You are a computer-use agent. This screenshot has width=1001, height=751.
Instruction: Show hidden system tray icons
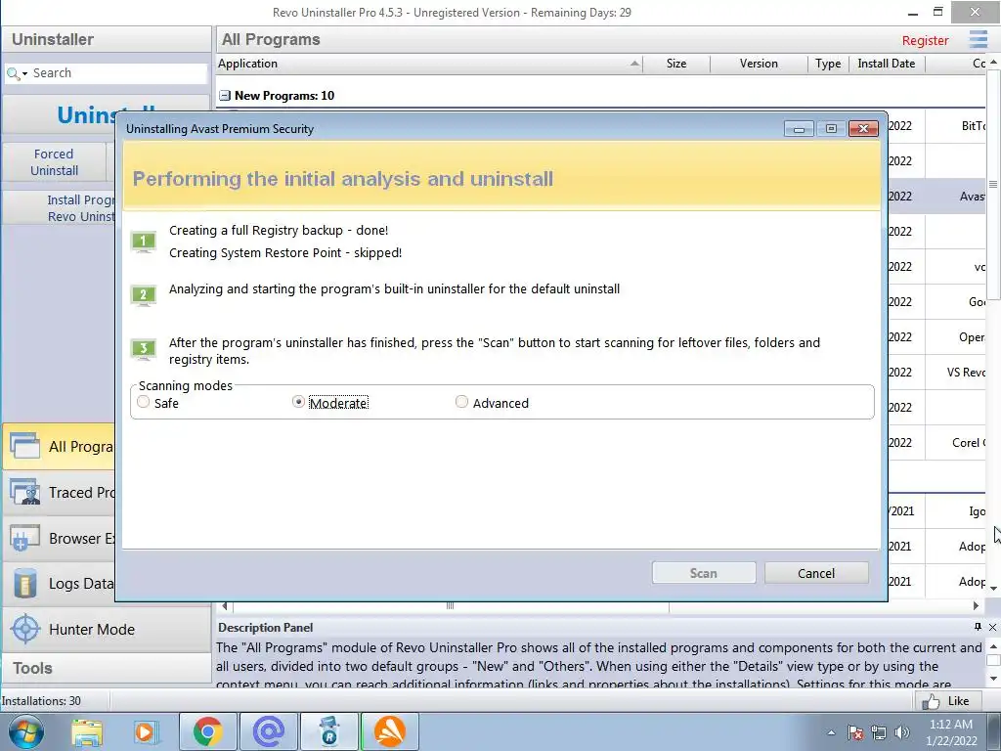tap(831, 732)
